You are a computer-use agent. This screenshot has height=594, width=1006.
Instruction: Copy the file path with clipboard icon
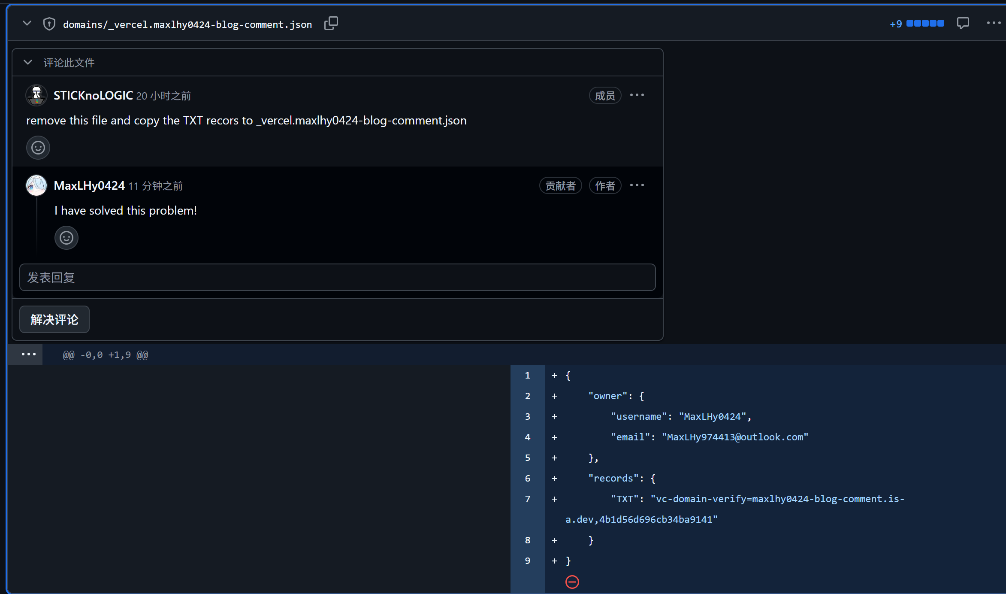coord(331,24)
